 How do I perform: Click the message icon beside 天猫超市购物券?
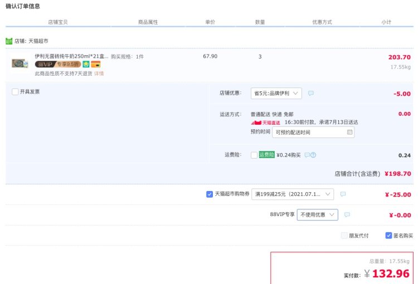[343, 194]
